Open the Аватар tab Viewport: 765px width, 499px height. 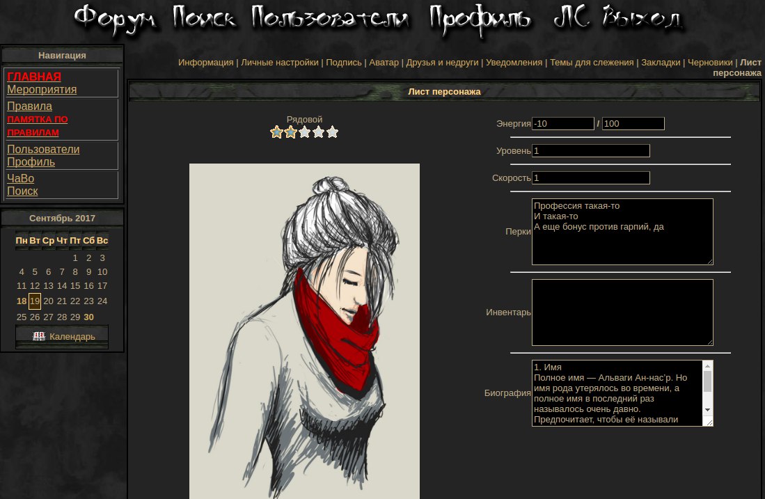pos(384,63)
